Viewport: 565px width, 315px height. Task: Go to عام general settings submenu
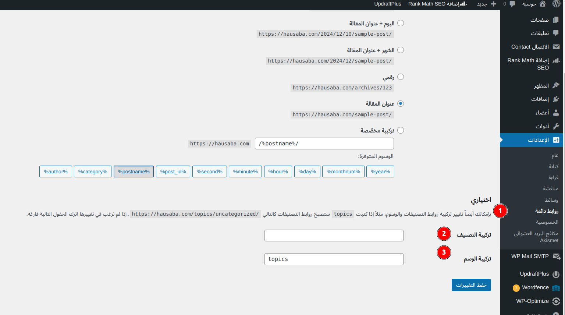pos(555,155)
